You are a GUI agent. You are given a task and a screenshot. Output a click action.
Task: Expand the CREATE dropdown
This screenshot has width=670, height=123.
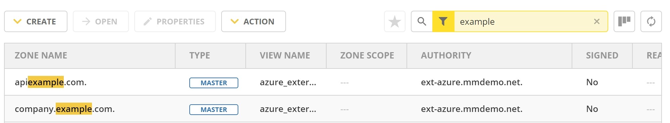pyautogui.click(x=36, y=21)
